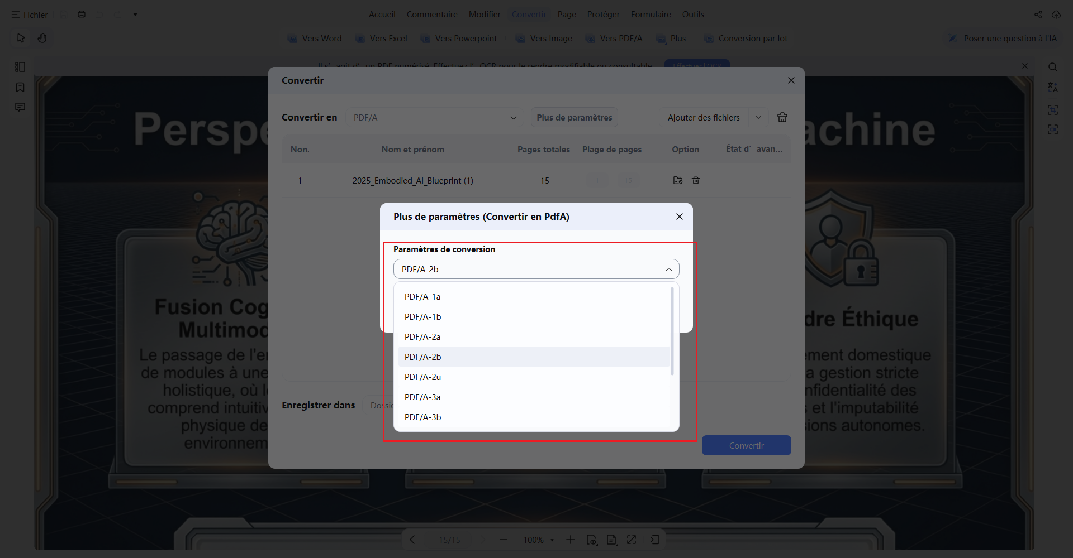Open the 100% zoom level dropdown
The image size is (1073, 558).
538,540
